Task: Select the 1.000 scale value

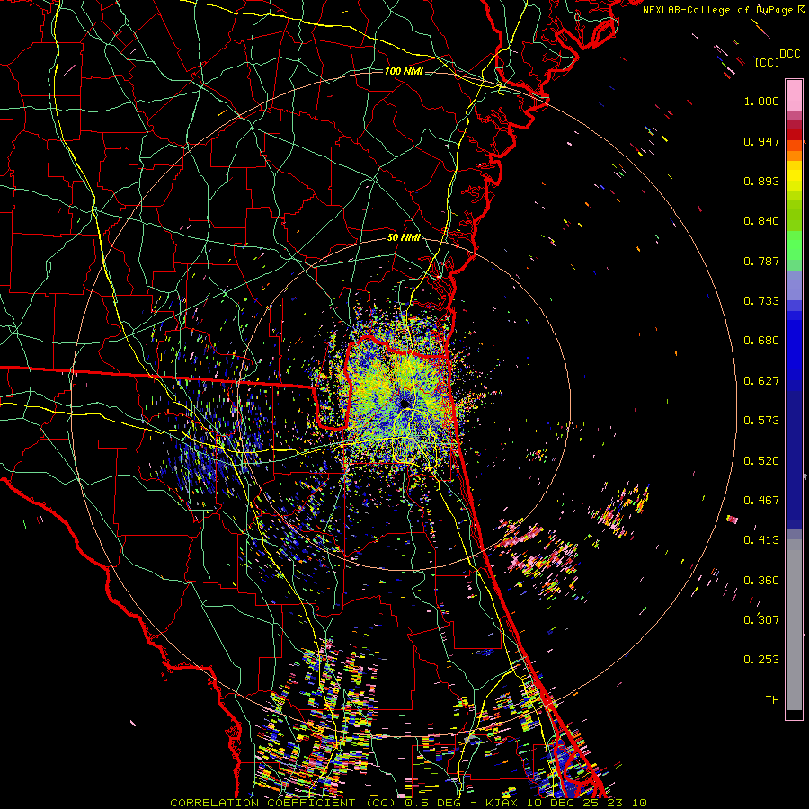Action: pos(761,101)
